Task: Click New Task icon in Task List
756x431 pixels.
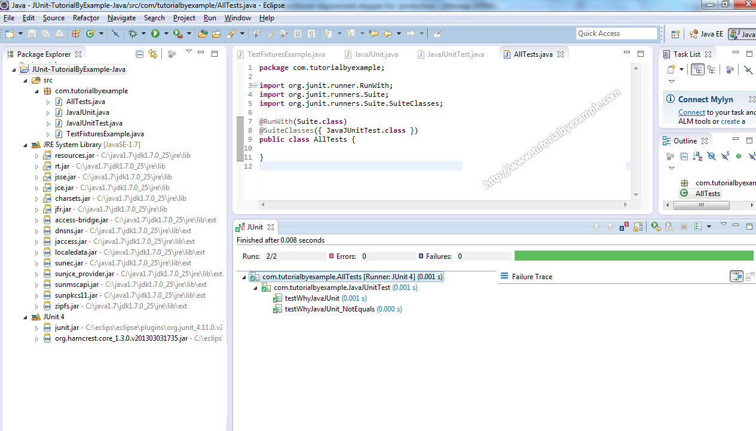Action: click(672, 69)
